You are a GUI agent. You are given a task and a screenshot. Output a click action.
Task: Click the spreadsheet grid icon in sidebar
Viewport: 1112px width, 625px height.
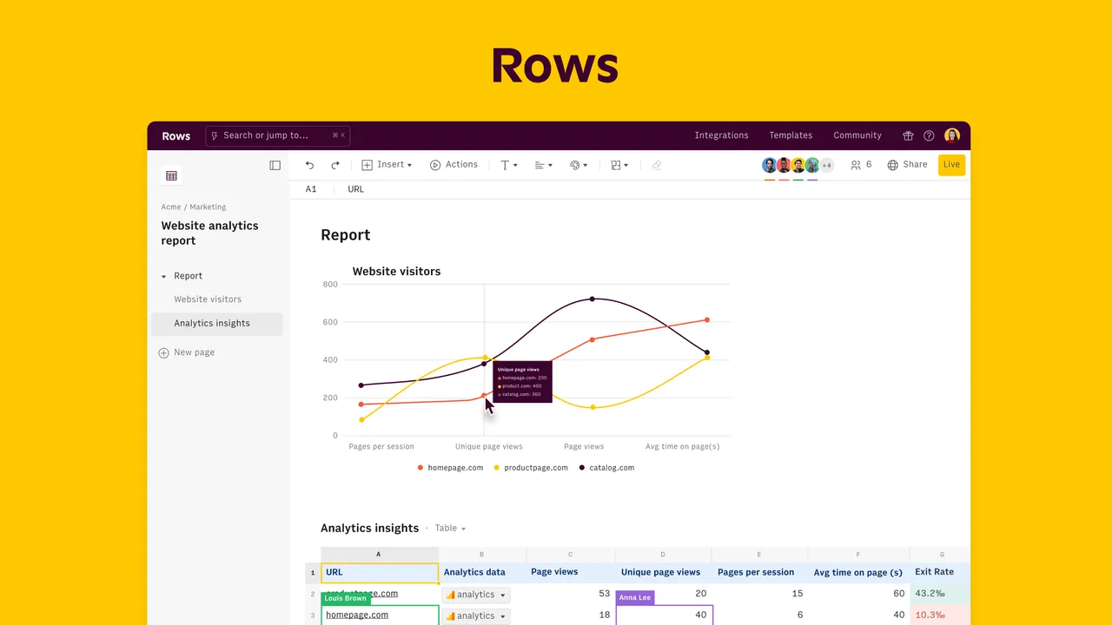pyautogui.click(x=171, y=175)
